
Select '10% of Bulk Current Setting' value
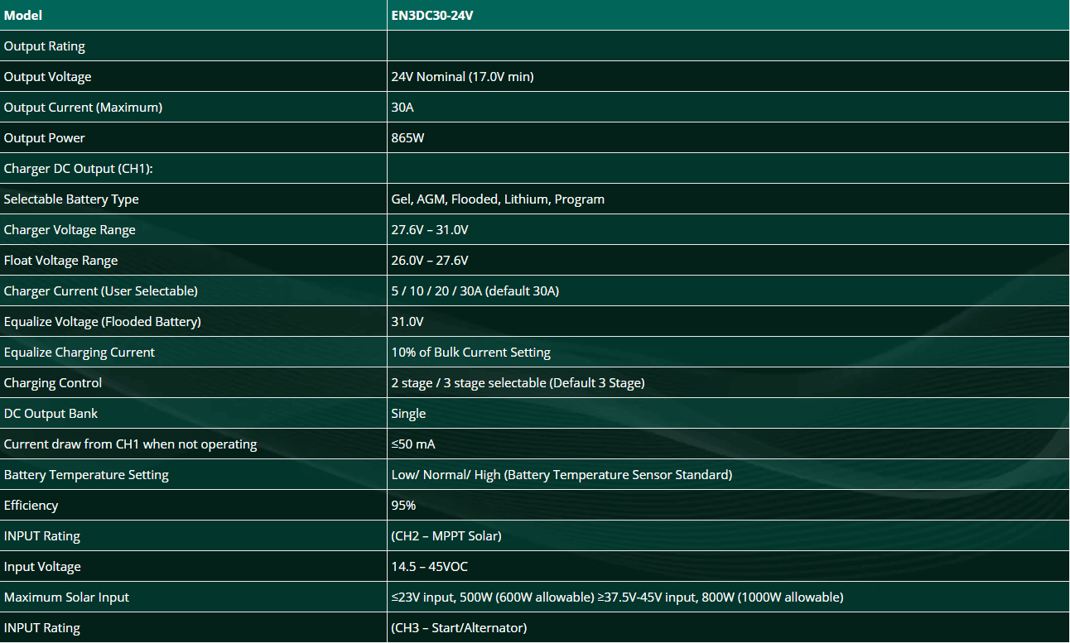pos(471,353)
